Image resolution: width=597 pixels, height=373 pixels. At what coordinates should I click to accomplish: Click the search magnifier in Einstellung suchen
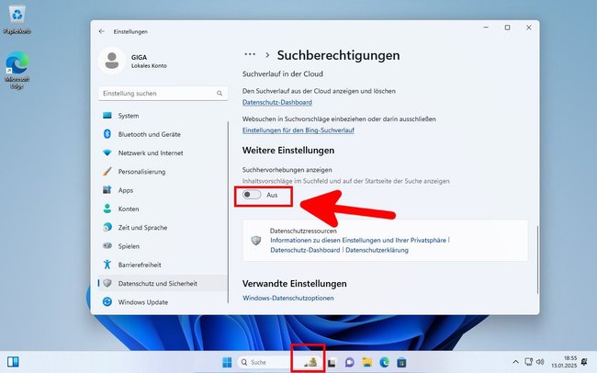(220, 94)
